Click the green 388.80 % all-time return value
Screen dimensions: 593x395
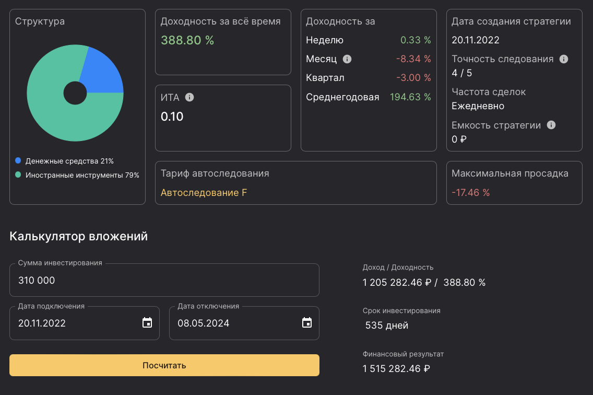pyautogui.click(x=187, y=40)
